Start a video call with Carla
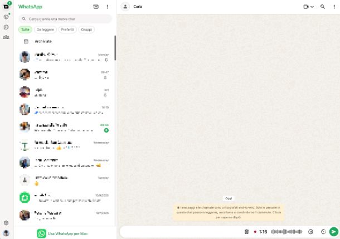Image resolution: width=340 pixels, height=239 pixels. tap(306, 7)
